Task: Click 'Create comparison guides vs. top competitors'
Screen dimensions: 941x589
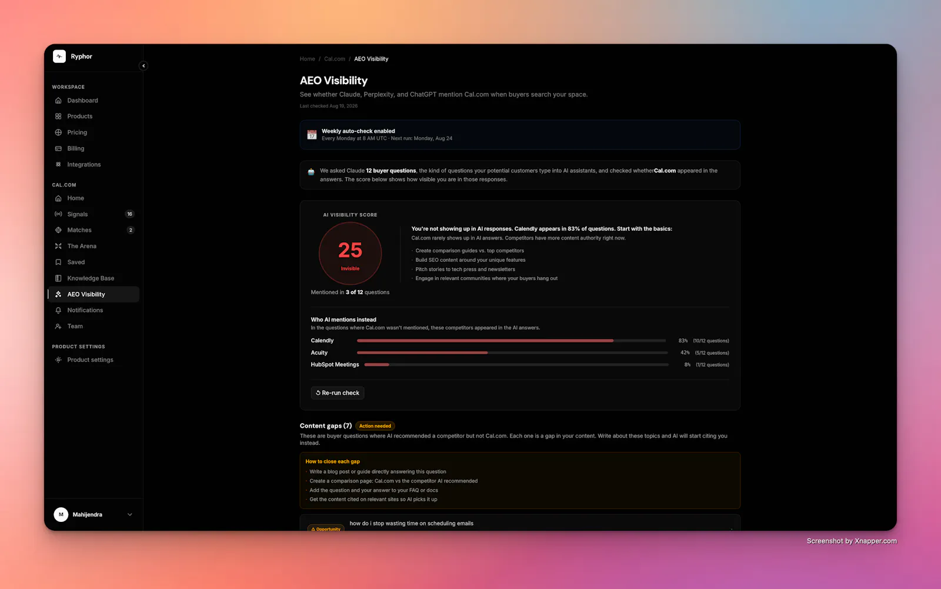Action: coord(470,251)
